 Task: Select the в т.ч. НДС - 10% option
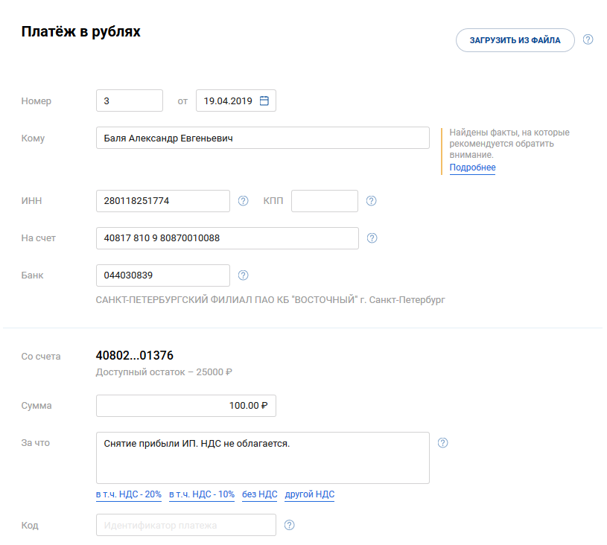coord(202,494)
